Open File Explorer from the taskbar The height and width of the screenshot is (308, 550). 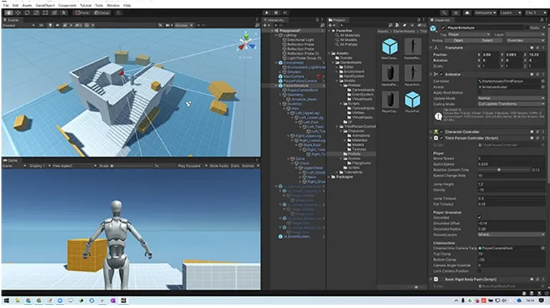17,301
